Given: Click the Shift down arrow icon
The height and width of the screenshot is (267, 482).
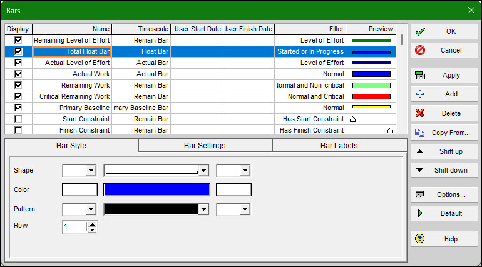Looking at the screenshot, I should coord(419,170).
